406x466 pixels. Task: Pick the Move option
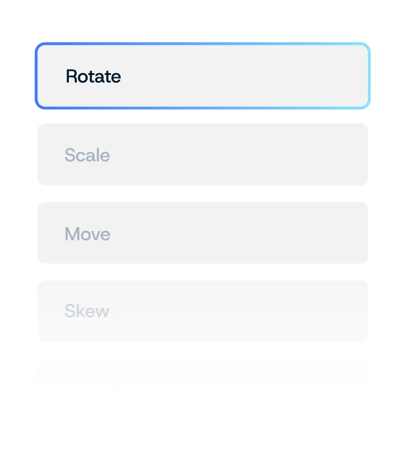(x=202, y=233)
